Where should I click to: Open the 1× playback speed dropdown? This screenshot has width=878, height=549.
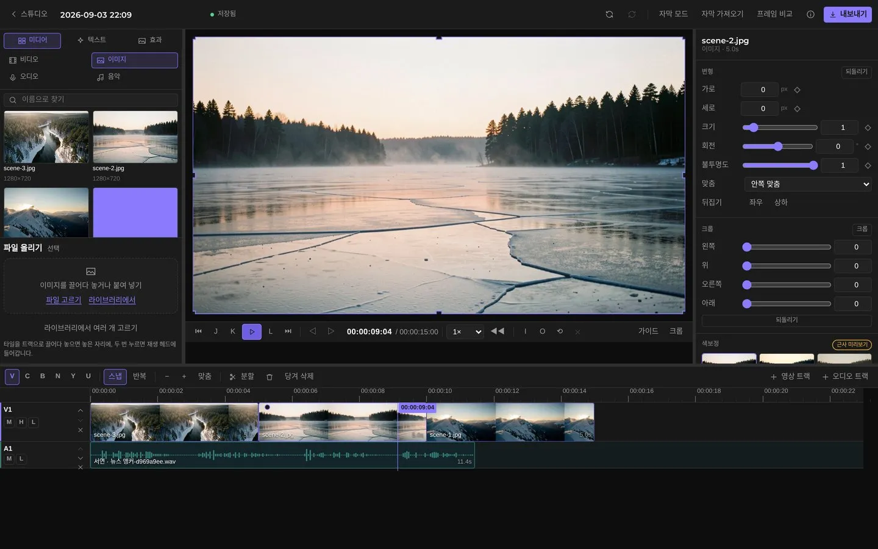tap(466, 332)
